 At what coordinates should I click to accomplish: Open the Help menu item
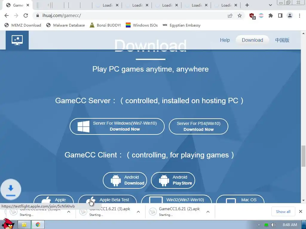pyautogui.click(x=225, y=40)
